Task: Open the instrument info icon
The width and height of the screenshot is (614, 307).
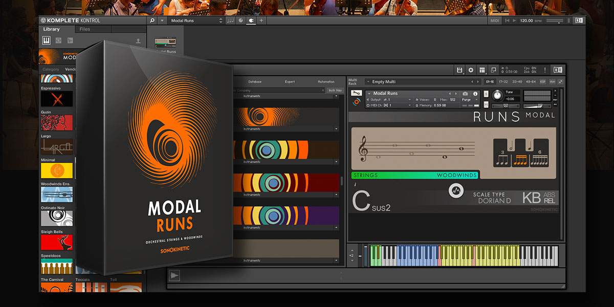Action: pyautogui.click(x=475, y=94)
